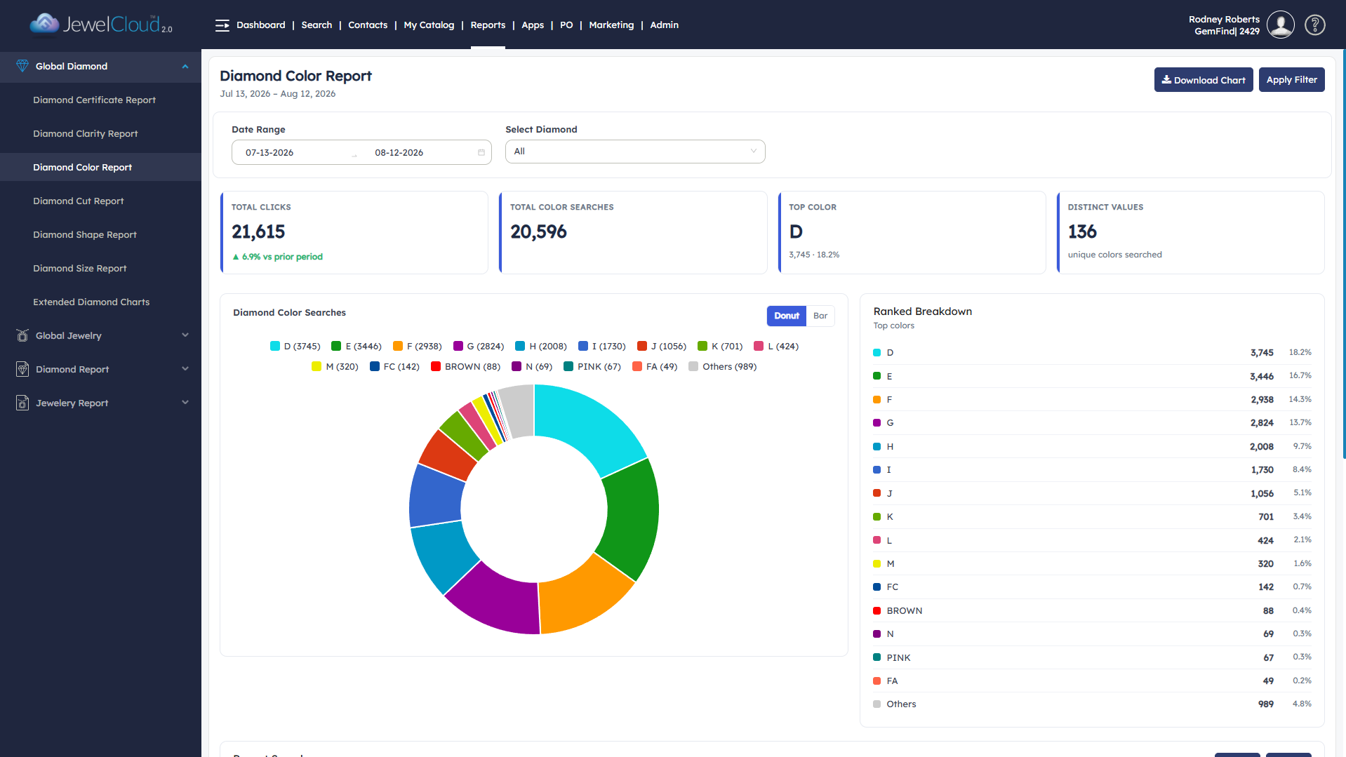Screen dimensions: 1346x757
Task: Open the Diamond Clarity Report
Action: [x=86, y=133]
